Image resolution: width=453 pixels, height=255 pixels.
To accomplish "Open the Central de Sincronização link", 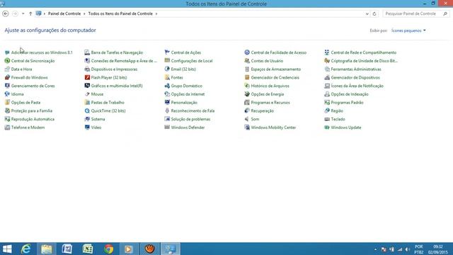I will pyautogui.click(x=33, y=61).
